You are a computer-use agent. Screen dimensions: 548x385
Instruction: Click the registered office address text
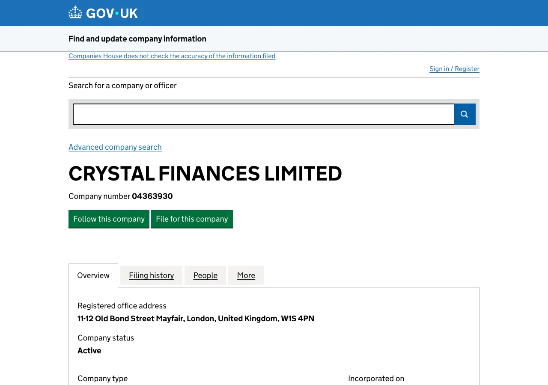[x=196, y=318]
